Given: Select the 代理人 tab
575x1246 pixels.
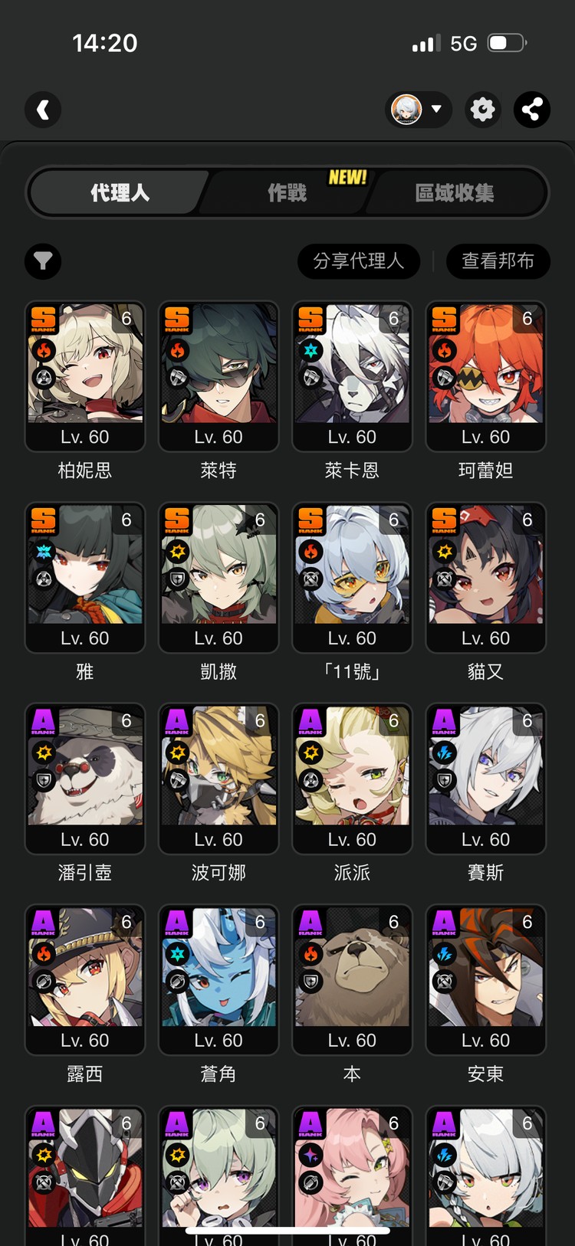Looking at the screenshot, I should 120,192.
